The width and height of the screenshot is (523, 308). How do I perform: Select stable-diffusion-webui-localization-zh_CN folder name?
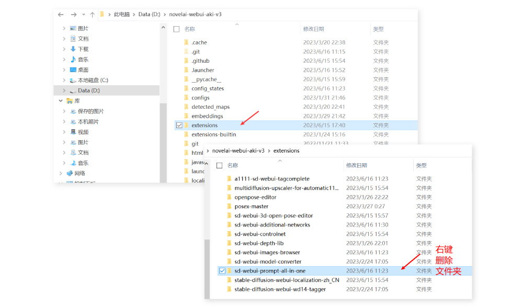287,280
